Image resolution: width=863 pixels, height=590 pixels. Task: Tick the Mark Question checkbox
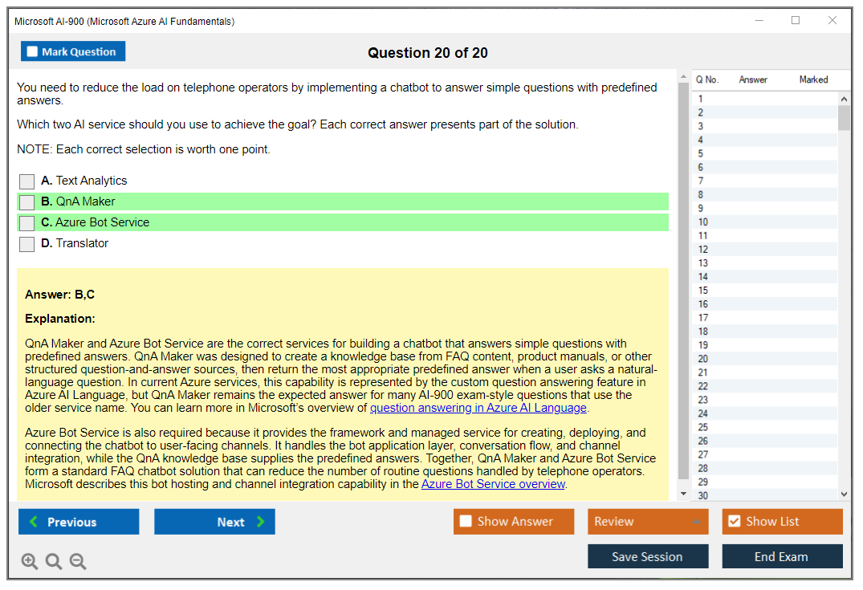32,51
